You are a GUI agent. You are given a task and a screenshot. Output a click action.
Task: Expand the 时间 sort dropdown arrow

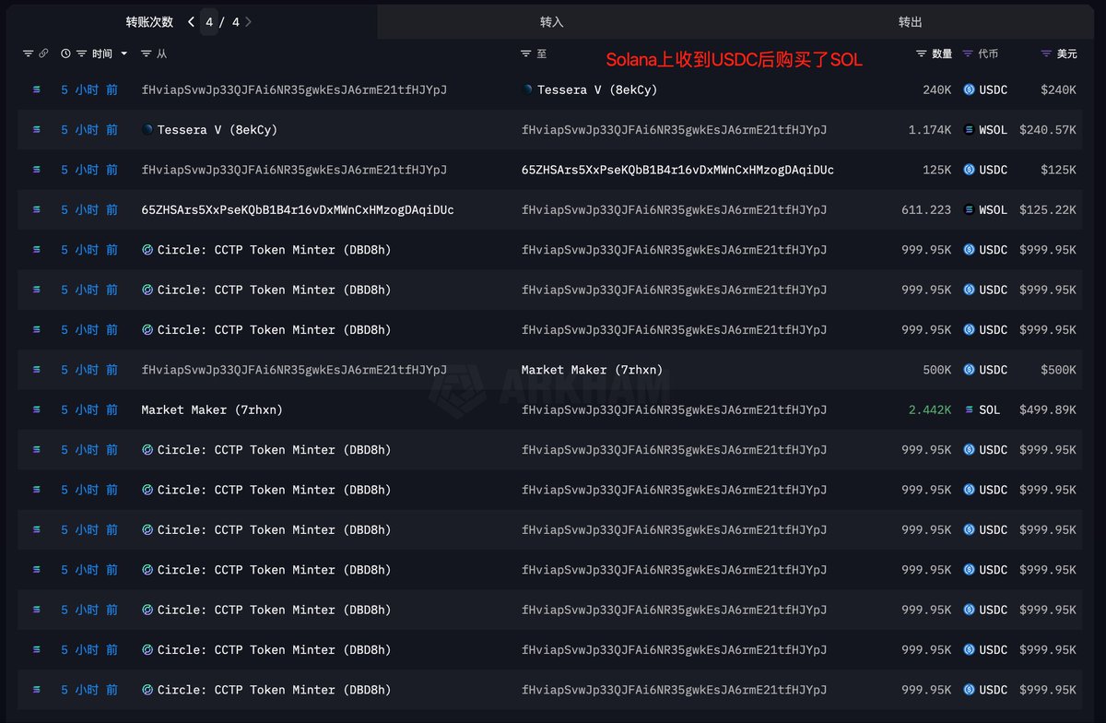pos(124,54)
